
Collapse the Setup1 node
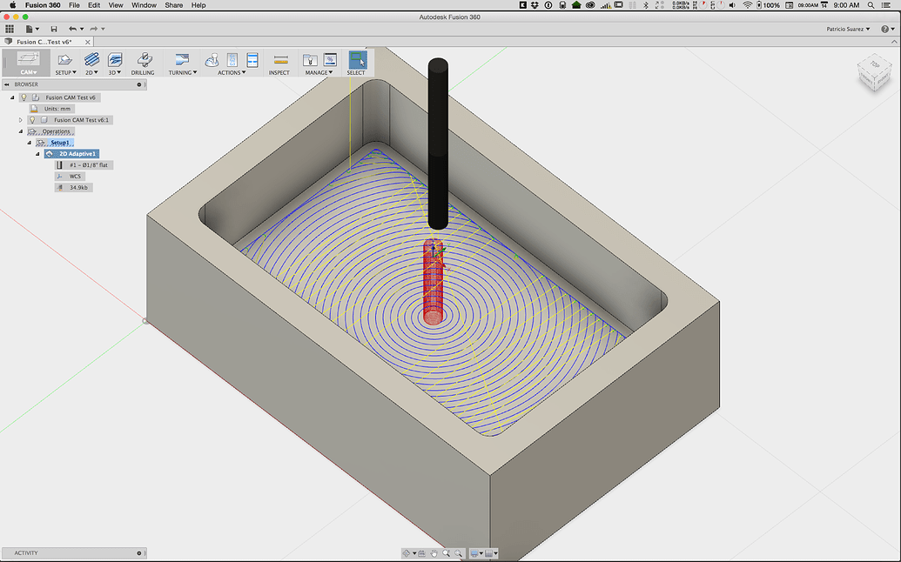(x=30, y=143)
